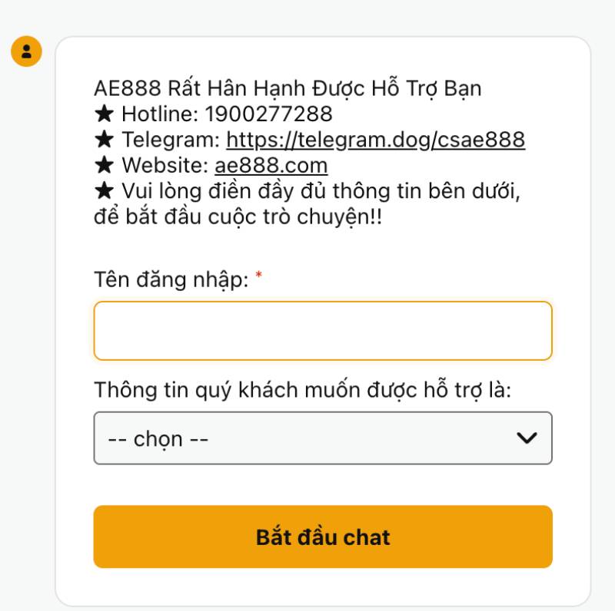
Task: Click the person silhouette inside the avatar bubble
Action: pos(28,53)
